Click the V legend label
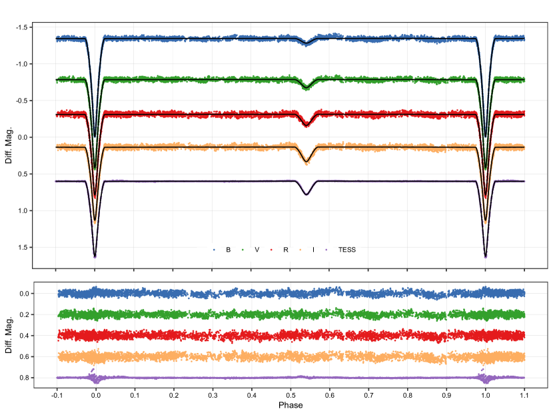Viewport: 553px width, 415px height. coord(257,250)
